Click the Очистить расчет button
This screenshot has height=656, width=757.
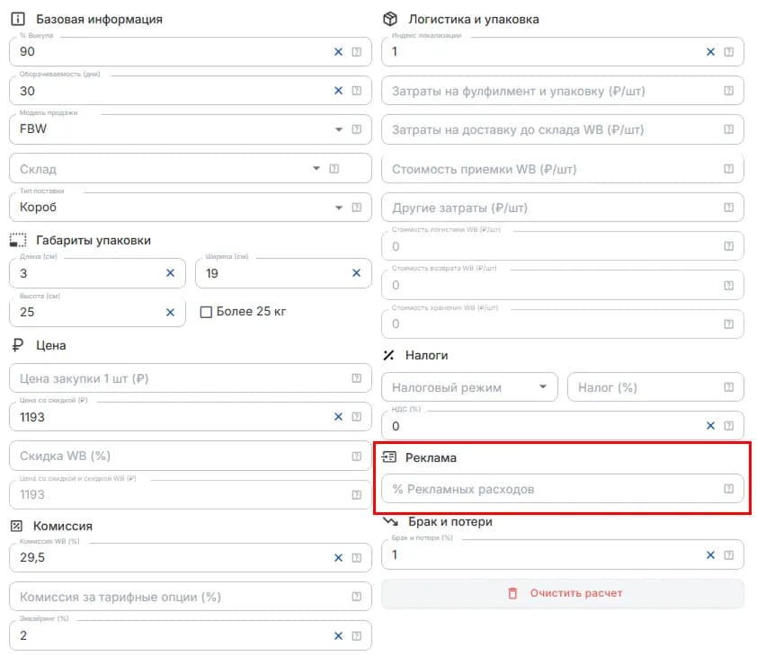(563, 594)
